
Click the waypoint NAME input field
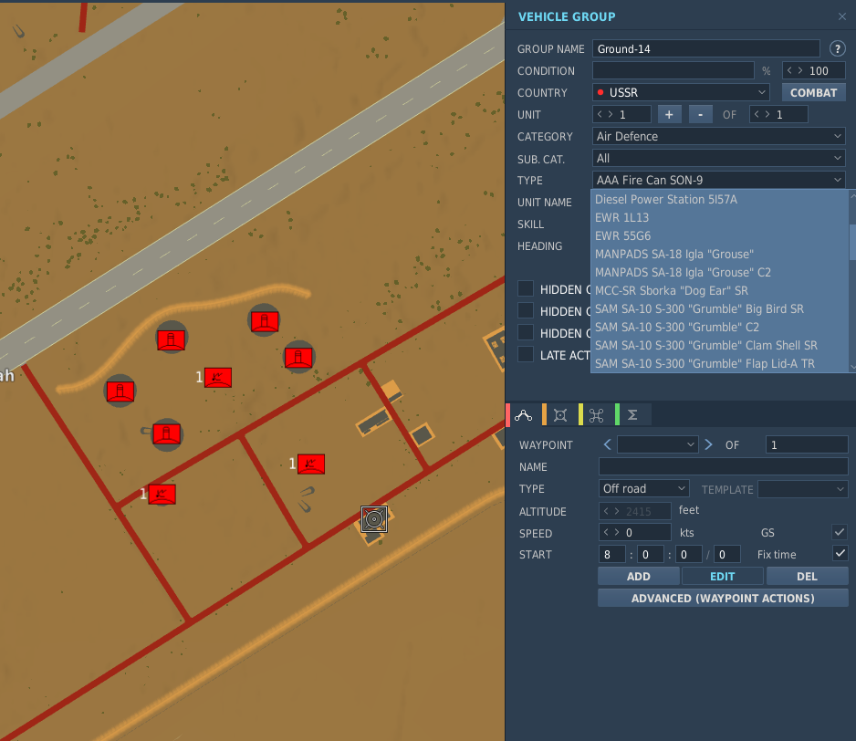click(723, 466)
